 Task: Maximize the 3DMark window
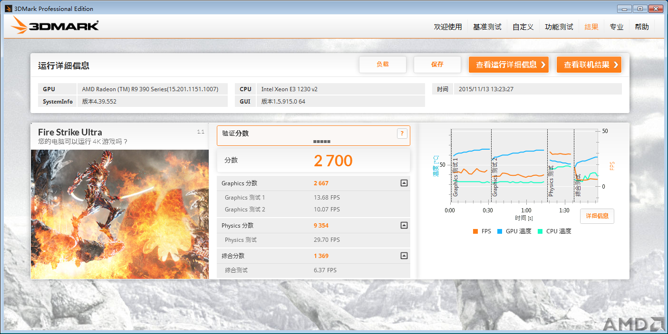pyautogui.click(x=640, y=9)
